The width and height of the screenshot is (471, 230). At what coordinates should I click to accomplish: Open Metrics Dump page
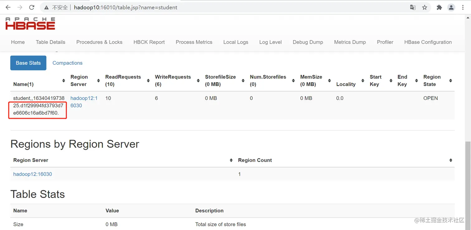[x=350, y=42]
